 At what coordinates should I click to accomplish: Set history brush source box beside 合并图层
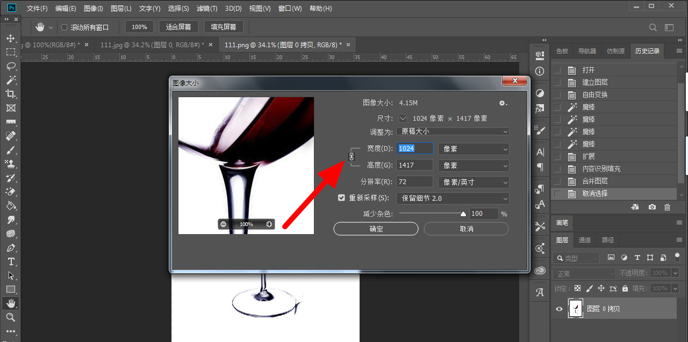click(557, 181)
